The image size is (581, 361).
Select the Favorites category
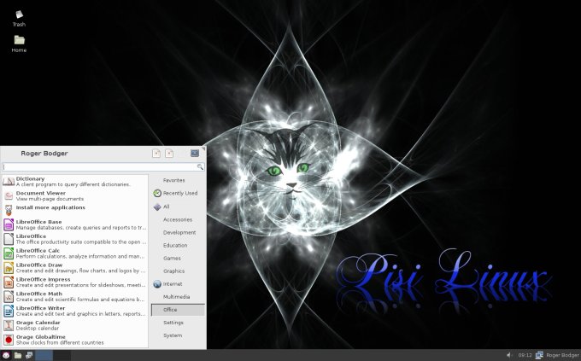178,180
